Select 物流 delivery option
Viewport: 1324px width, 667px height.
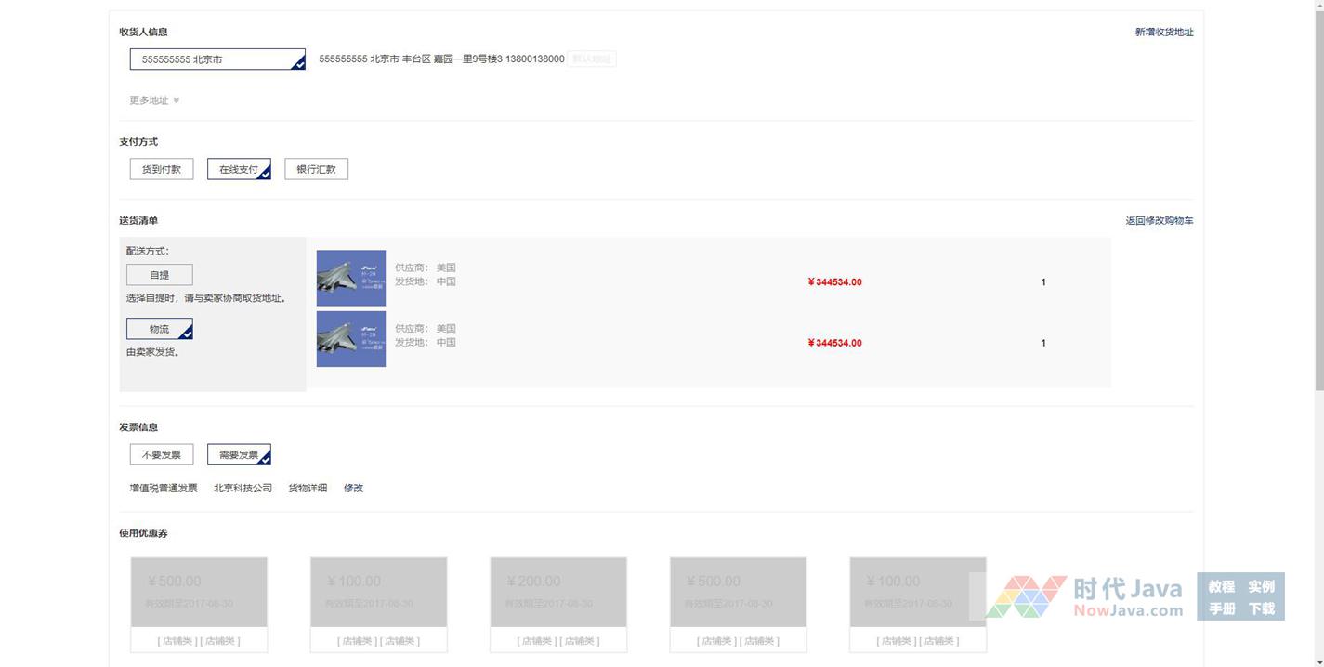click(x=160, y=330)
